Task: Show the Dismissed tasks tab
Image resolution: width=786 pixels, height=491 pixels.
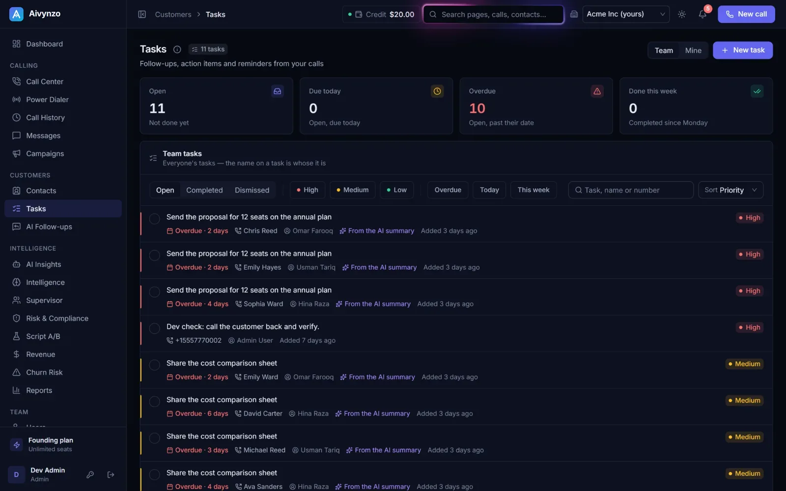Action: (x=252, y=190)
